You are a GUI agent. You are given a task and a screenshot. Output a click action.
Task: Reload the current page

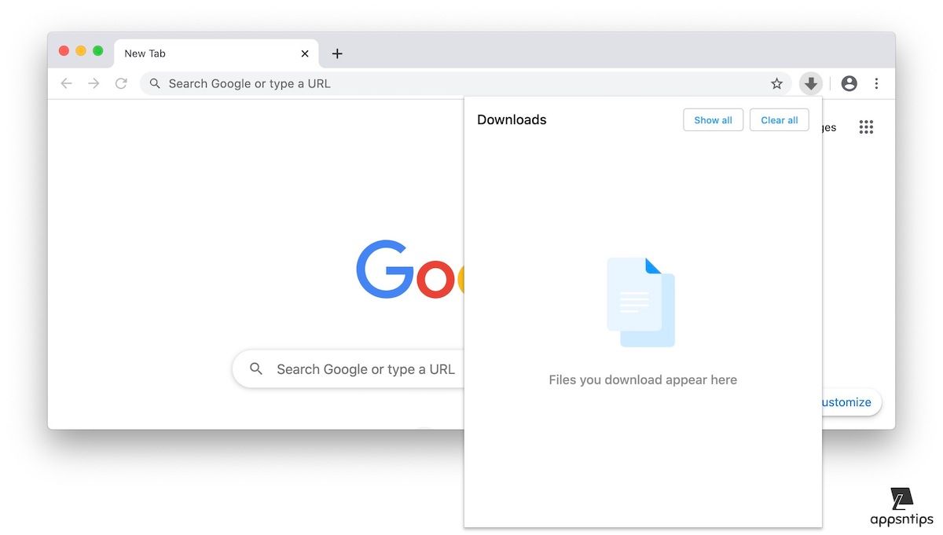pos(121,83)
